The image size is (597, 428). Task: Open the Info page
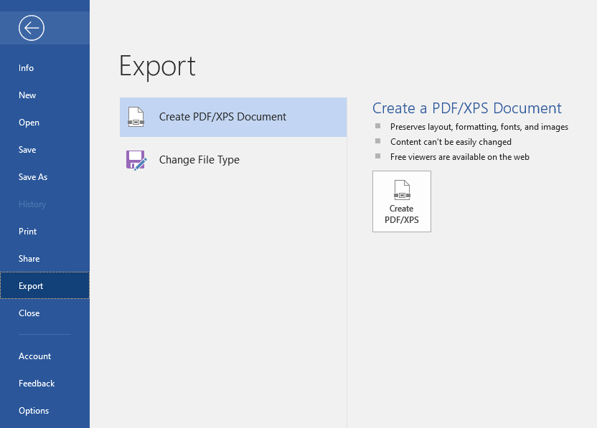(x=27, y=68)
